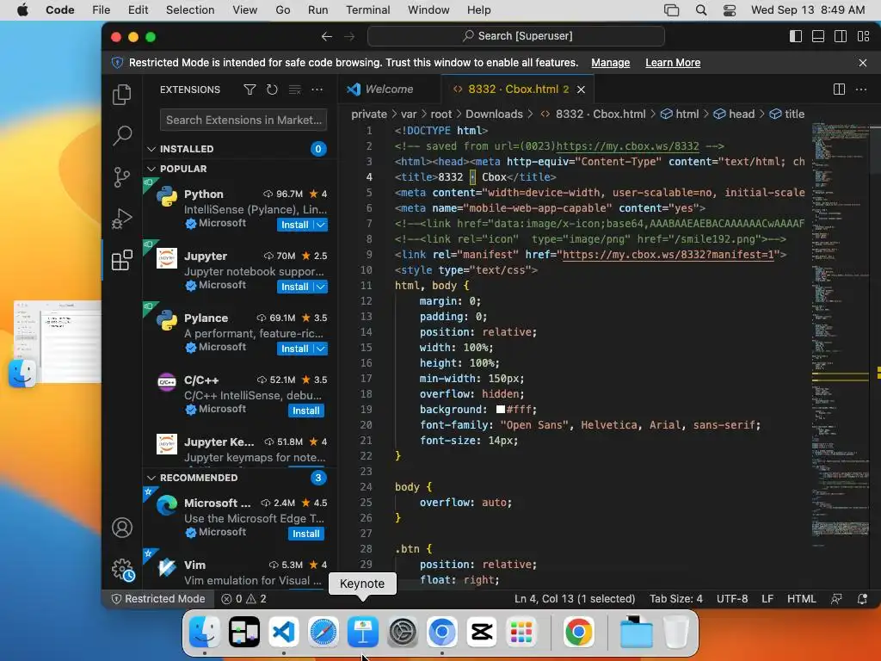The image size is (881, 661).
Task: Install the C/C++ extension
Action: [x=305, y=411]
